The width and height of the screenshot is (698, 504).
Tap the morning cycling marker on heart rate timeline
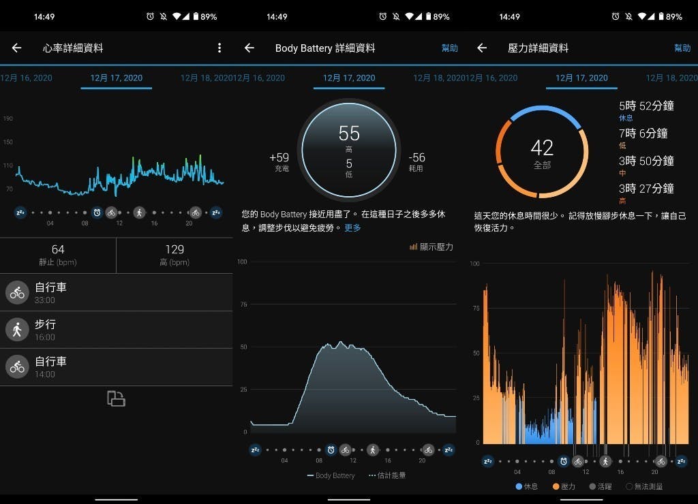point(111,212)
